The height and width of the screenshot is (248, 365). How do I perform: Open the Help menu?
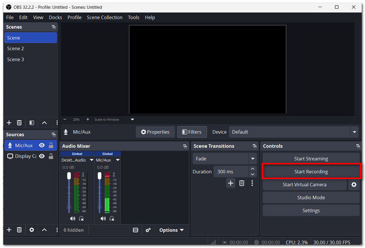tap(150, 17)
